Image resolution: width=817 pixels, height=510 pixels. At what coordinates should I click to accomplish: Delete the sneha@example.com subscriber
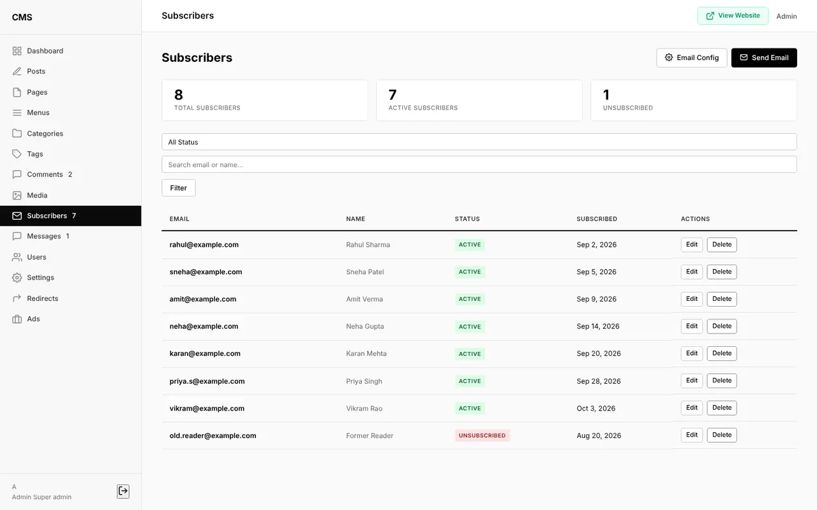722,272
